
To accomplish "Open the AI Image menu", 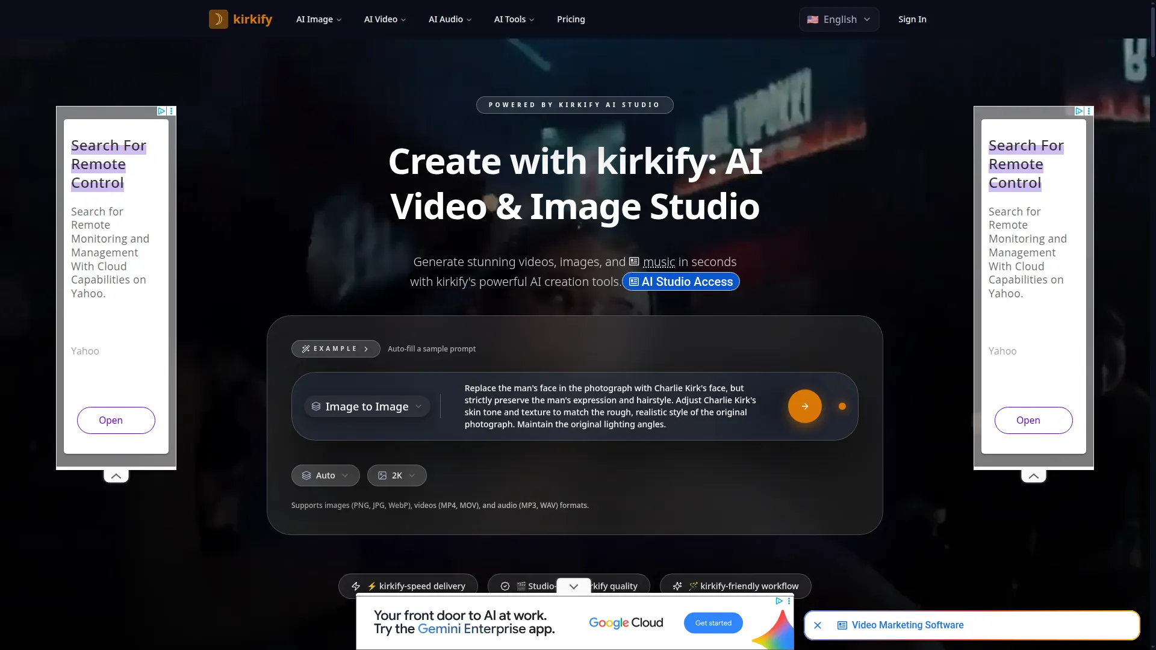I will click(319, 19).
